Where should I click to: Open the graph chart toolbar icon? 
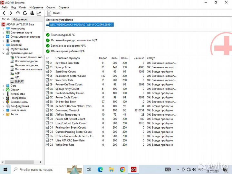(x=39, y=13)
